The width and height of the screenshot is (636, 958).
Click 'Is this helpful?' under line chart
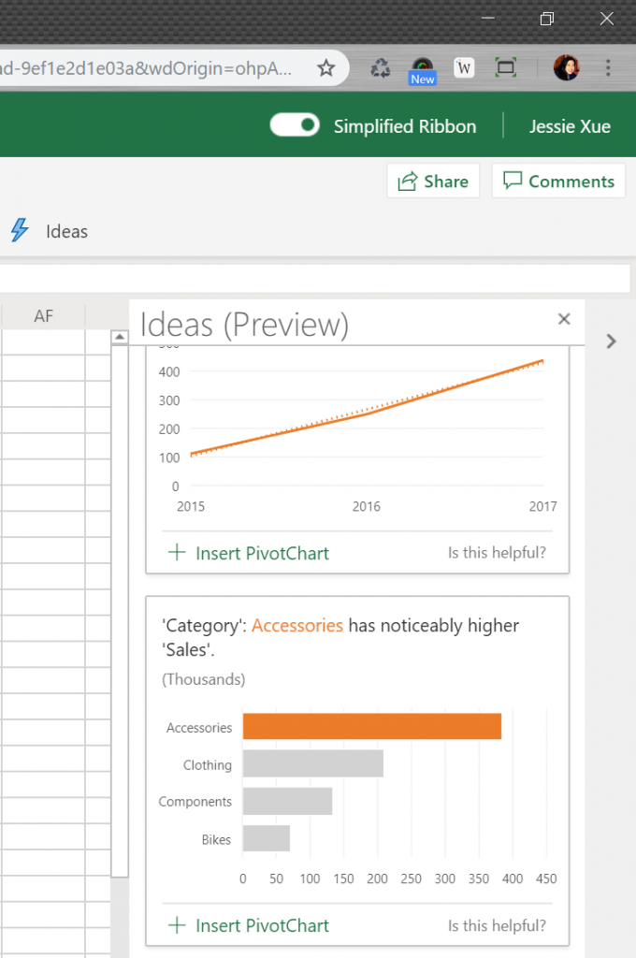click(x=497, y=553)
